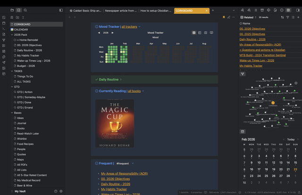
Task: Select the Related table tab icon in right sidebar
Action: pyautogui.click(x=288, y=10)
